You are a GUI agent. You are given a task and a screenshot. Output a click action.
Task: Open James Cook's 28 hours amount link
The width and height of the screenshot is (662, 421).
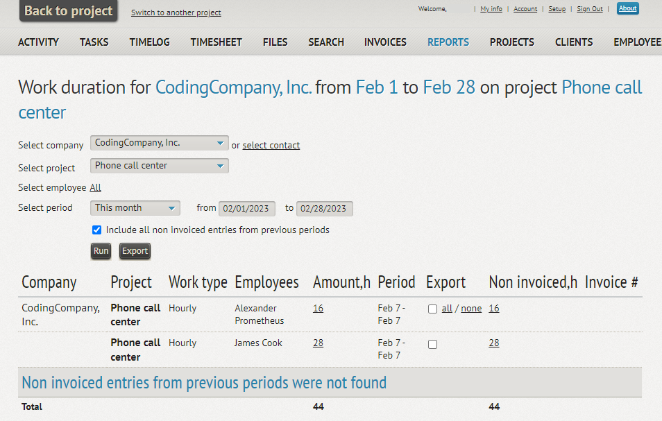pos(318,343)
